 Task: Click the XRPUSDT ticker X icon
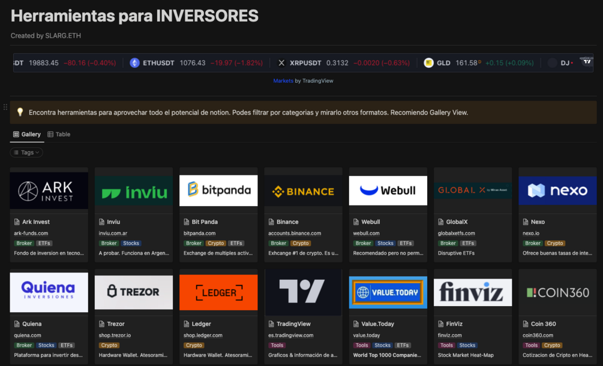click(x=281, y=63)
